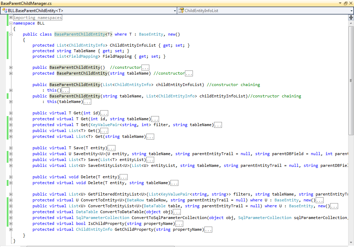Image resolution: width=354 pixels, height=247 pixels.
Task: Expand the public virtual T Save(T entity) method
Action: [x=11, y=148]
